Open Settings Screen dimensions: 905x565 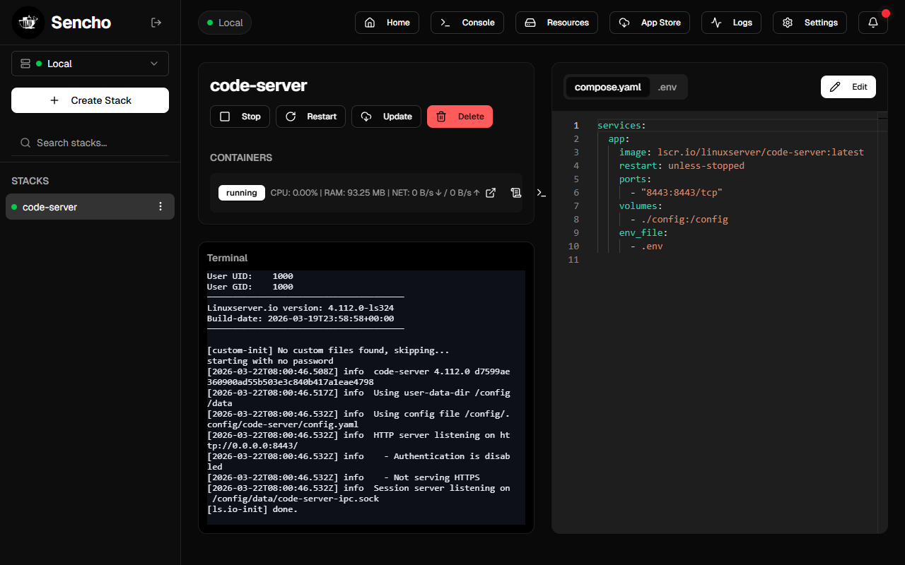click(x=810, y=23)
